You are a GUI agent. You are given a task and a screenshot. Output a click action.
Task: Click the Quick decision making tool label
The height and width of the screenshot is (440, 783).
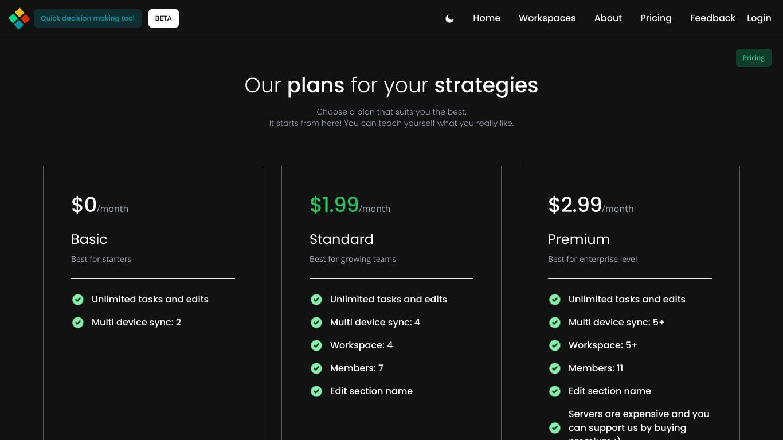coord(88,18)
